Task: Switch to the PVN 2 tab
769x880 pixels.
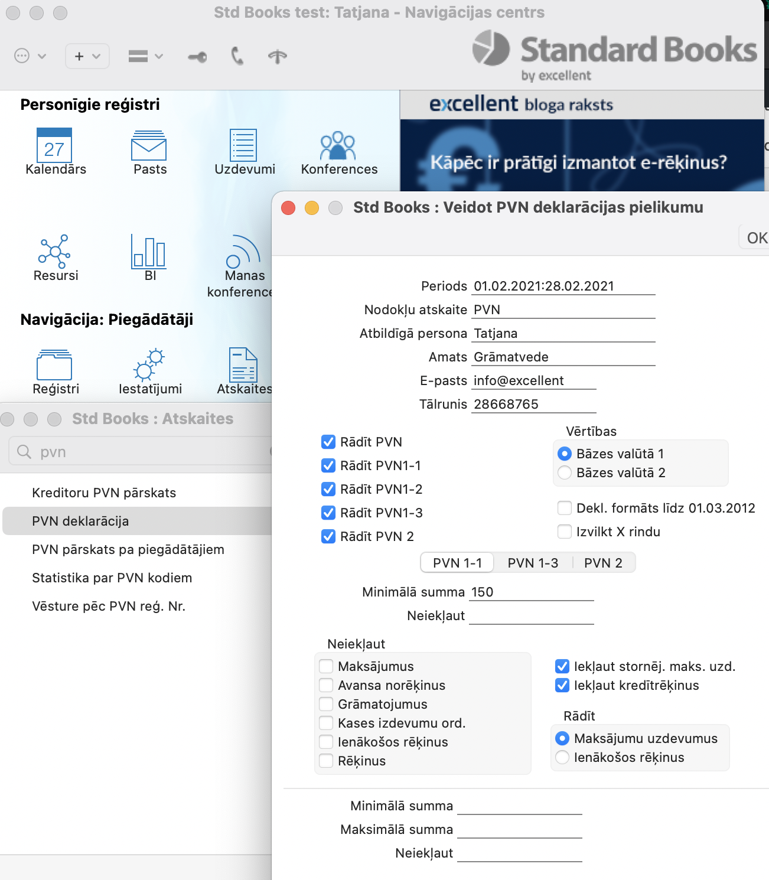Action: (602, 563)
